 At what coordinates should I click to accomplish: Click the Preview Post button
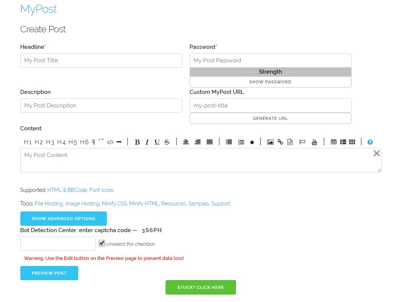(49, 273)
